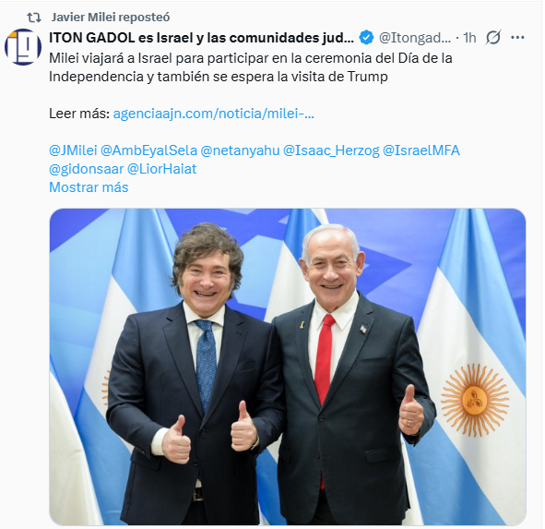Click the post text about Milei traveling
This screenshot has height=529, width=545.
click(250, 67)
